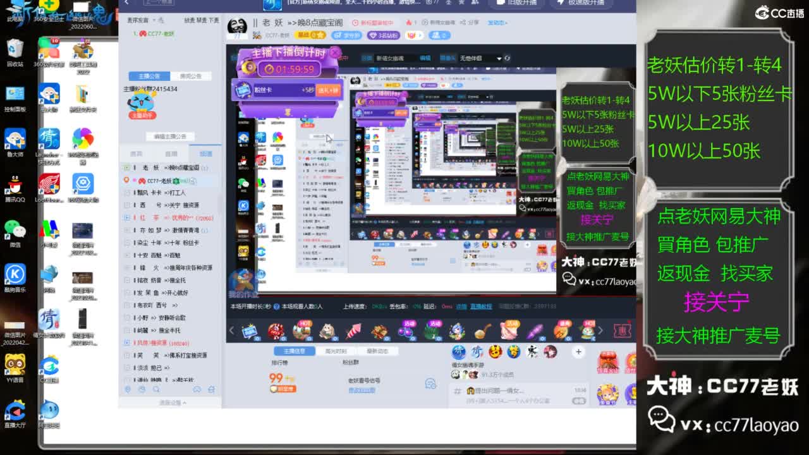Select the pink firework rocket gift

point(353,331)
